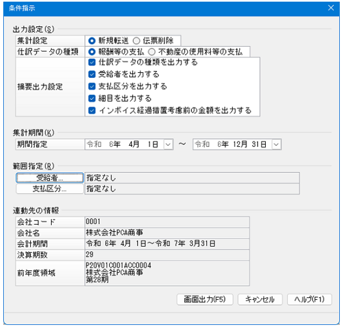This screenshot has width=342, height=326.
Task: Click the 会社コード row label
Action: click(36, 222)
